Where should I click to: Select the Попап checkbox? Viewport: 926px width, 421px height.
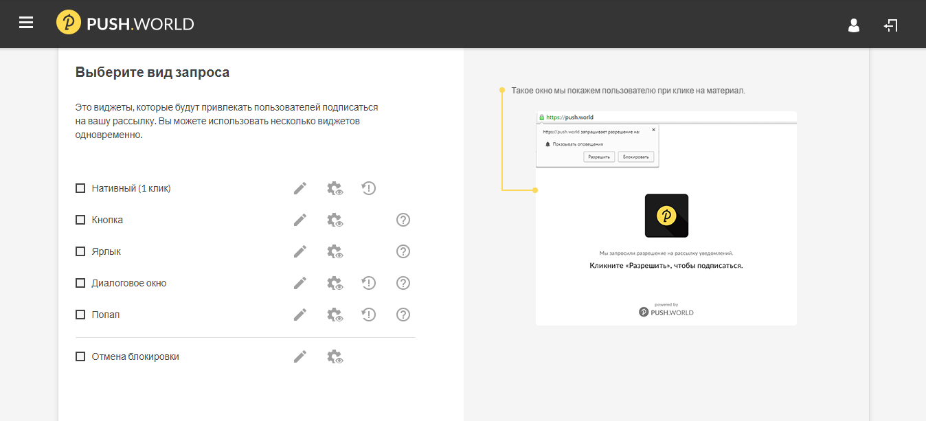tap(80, 315)
